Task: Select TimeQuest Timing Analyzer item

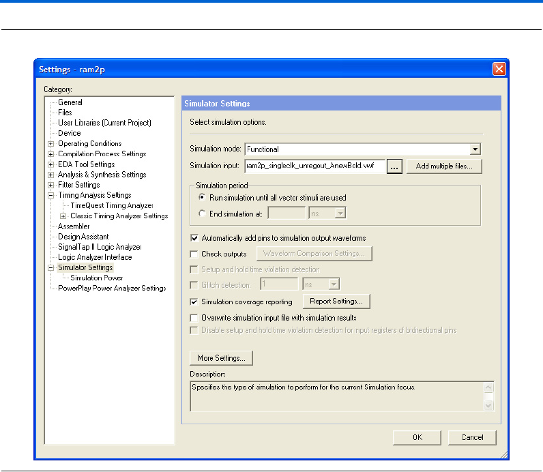Action: click(111, 205)
